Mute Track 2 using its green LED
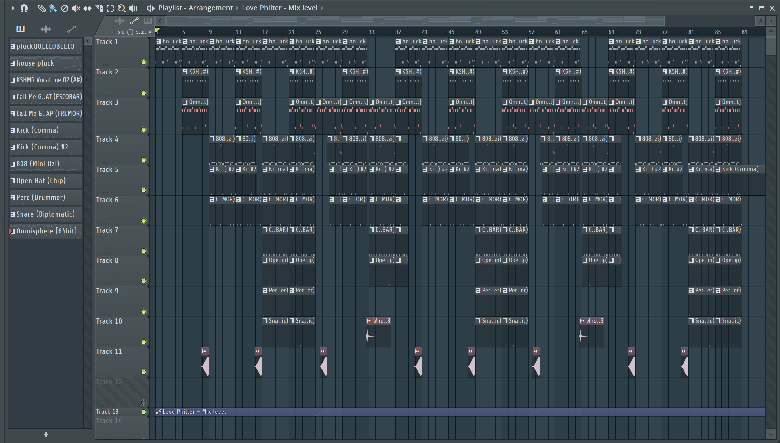The width and height of the screenshot is (780, 443). click(x=144, y=93)
